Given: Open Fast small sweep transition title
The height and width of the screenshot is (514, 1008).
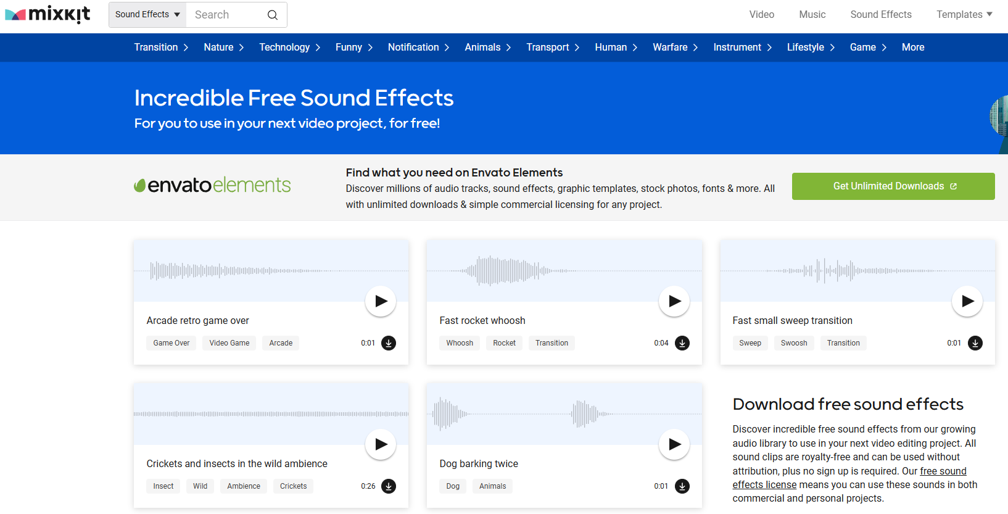Looking at the screenshot, I should click(x=792, y=321).
